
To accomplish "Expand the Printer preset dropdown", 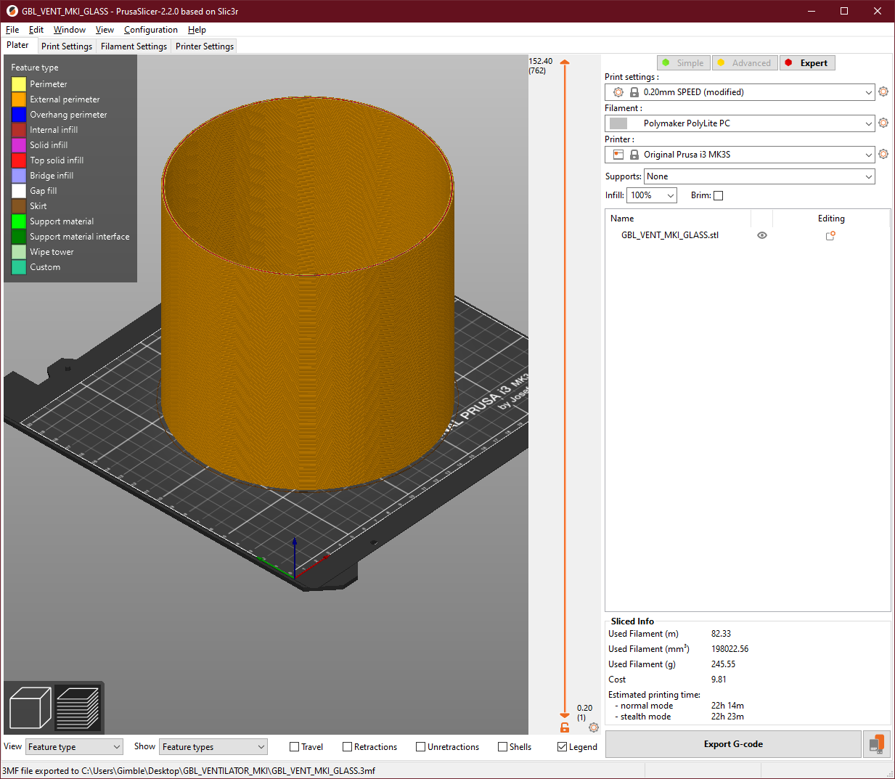I will click(740, 155).
